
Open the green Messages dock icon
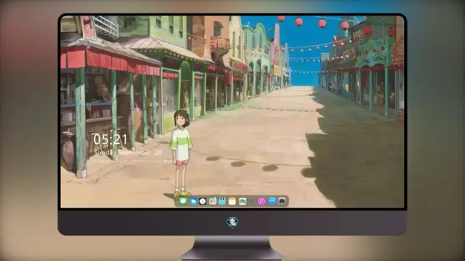click(183, 201)
